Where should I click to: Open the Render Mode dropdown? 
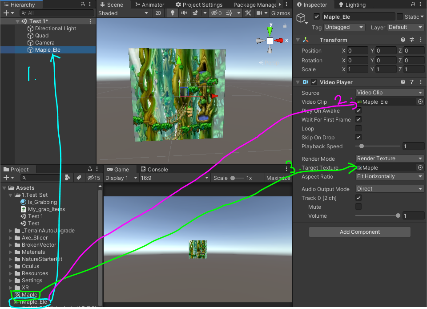tap(390, 159)
